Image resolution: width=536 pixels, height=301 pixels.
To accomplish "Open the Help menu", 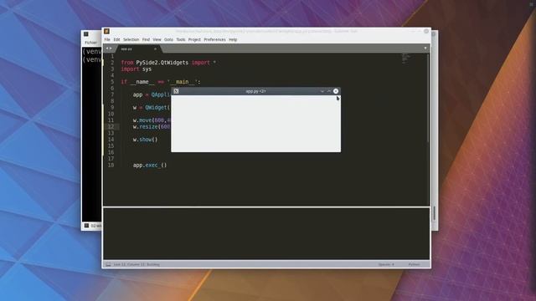I will coord(233,39).
